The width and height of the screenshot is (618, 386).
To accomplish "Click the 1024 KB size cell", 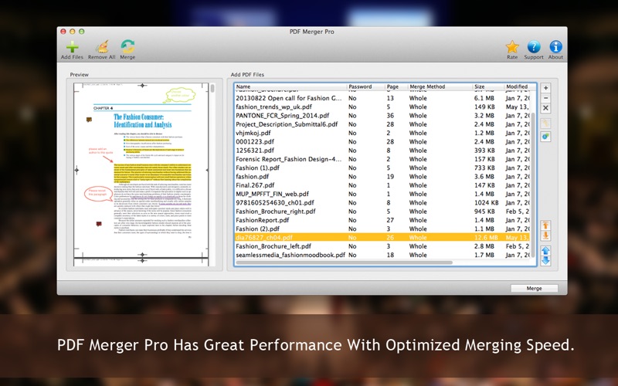I will (487, 202).
